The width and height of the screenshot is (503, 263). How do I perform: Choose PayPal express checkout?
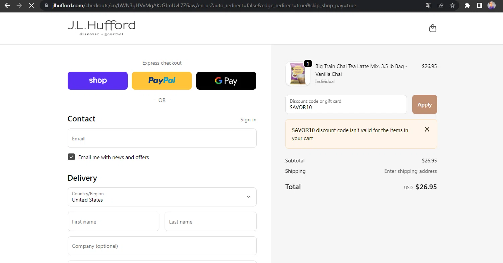pyautogui.click(x=162, y=81)
